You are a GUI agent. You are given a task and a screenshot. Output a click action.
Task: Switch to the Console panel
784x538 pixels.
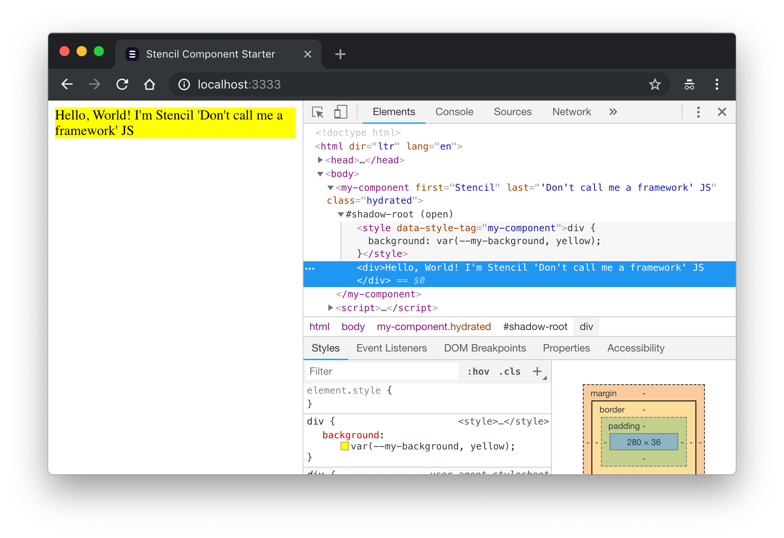coord(454,112)
